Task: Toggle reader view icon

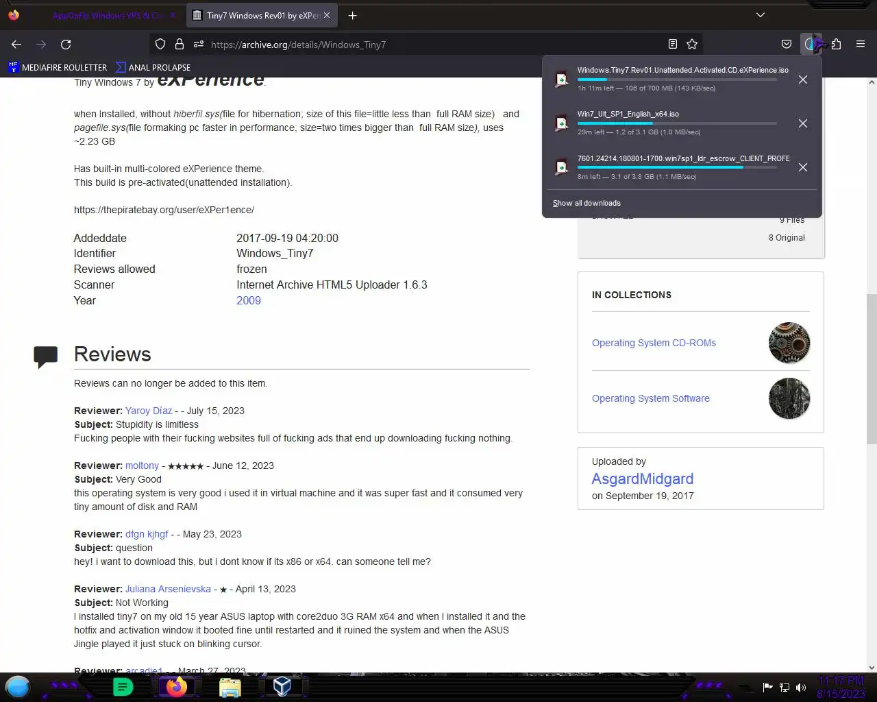Action: click(673, 45)
